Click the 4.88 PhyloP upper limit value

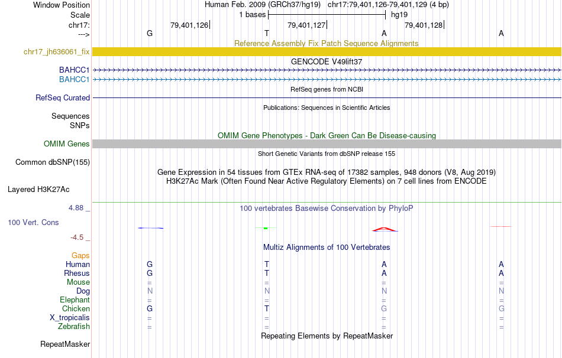[x=76, y=208]
